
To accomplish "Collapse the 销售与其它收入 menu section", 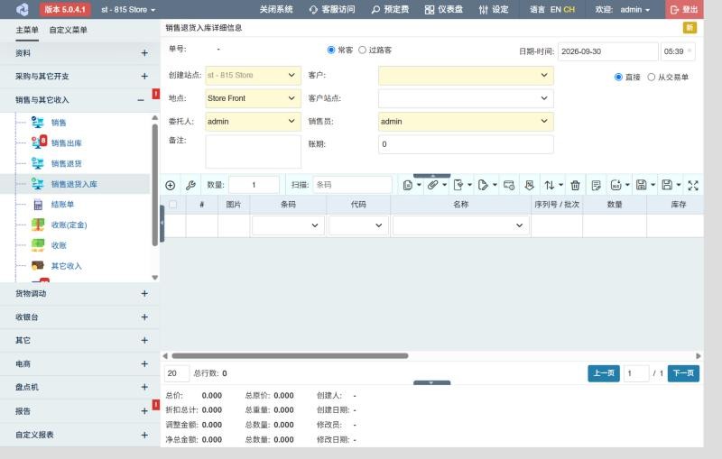I will [x=79, y=100].
